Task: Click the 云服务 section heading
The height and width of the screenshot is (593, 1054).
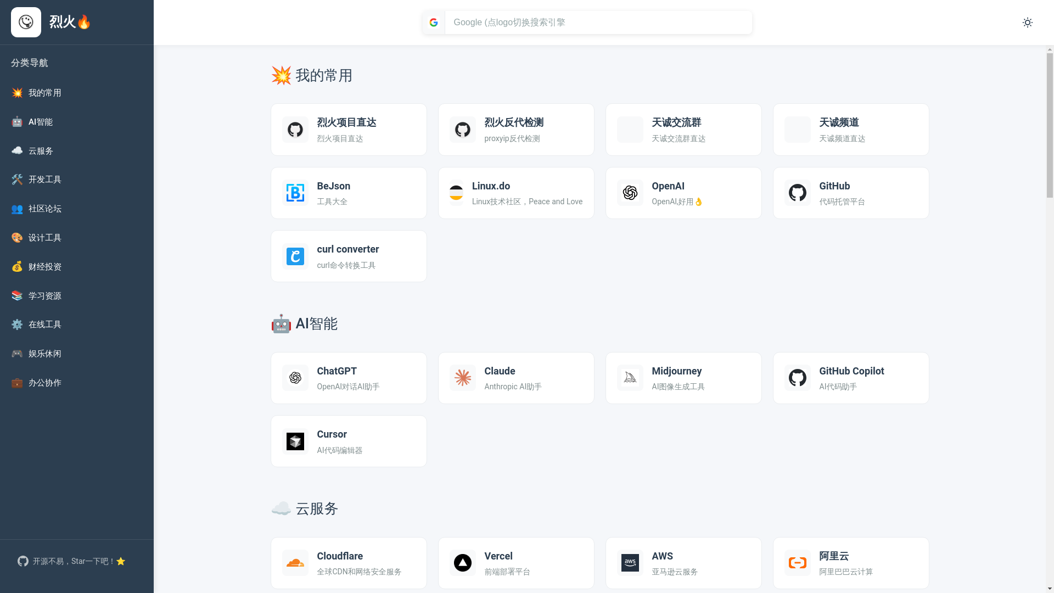Action: coord(305,509)
